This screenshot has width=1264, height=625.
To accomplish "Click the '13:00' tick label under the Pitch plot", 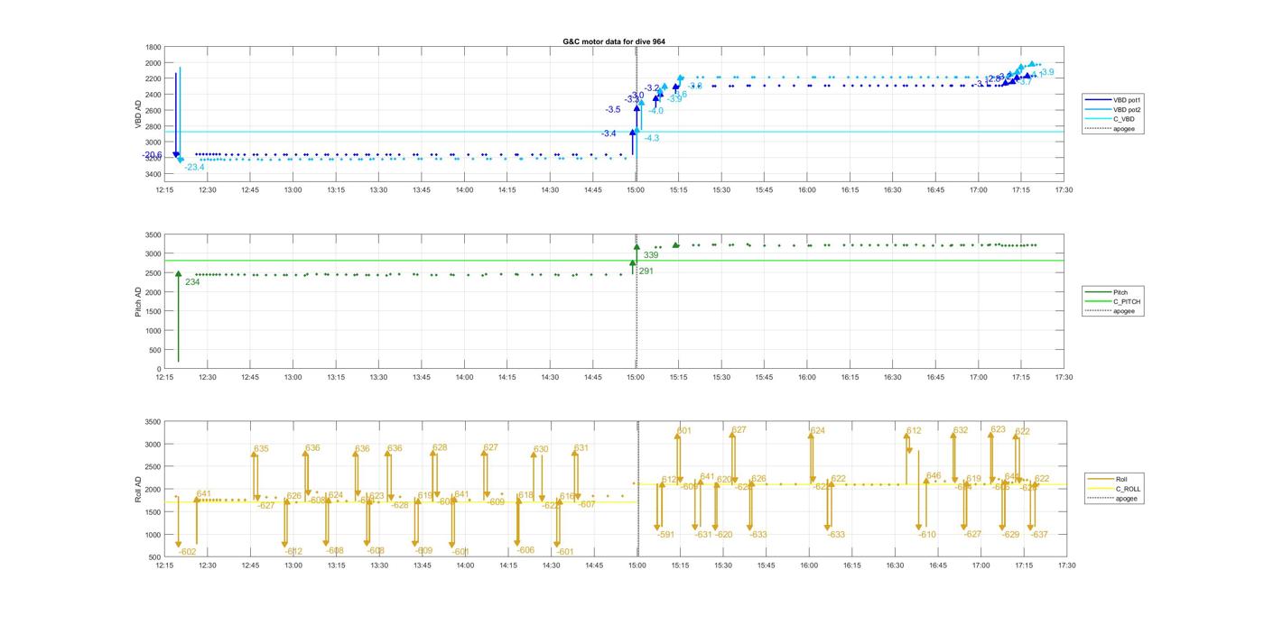I will tap(293, 377).
